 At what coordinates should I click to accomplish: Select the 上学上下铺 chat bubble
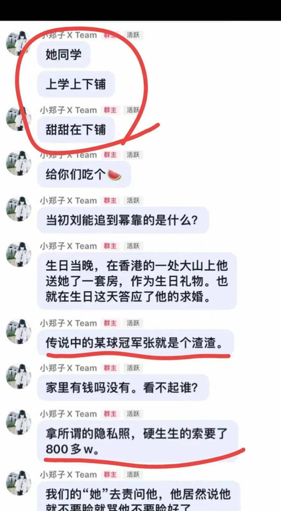click(x=76, y=84)
